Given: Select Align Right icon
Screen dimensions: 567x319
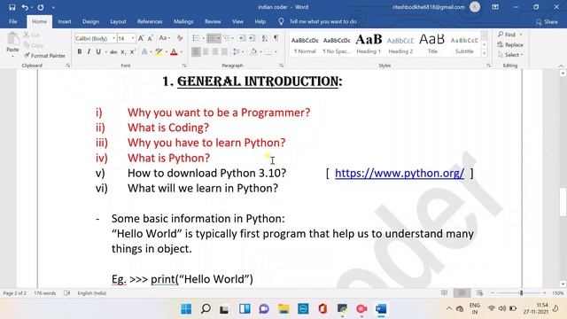Looking at the screenshot, I should click(x=215, y=51).
